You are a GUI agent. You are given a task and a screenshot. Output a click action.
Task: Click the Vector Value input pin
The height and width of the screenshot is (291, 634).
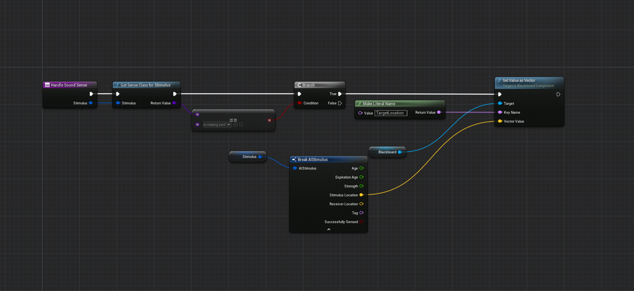pyautogui.click(x=500, y=121)
